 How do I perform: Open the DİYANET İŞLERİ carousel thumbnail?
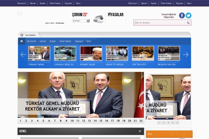point(91,53)
